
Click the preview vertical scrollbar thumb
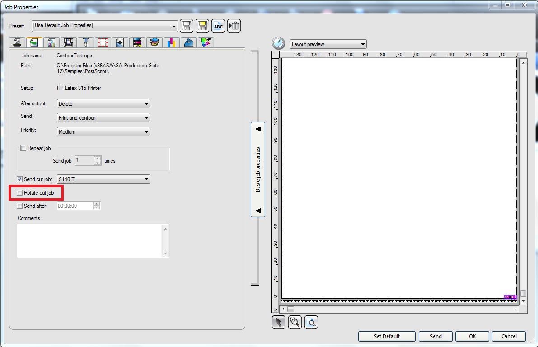(x=523, y=293)
